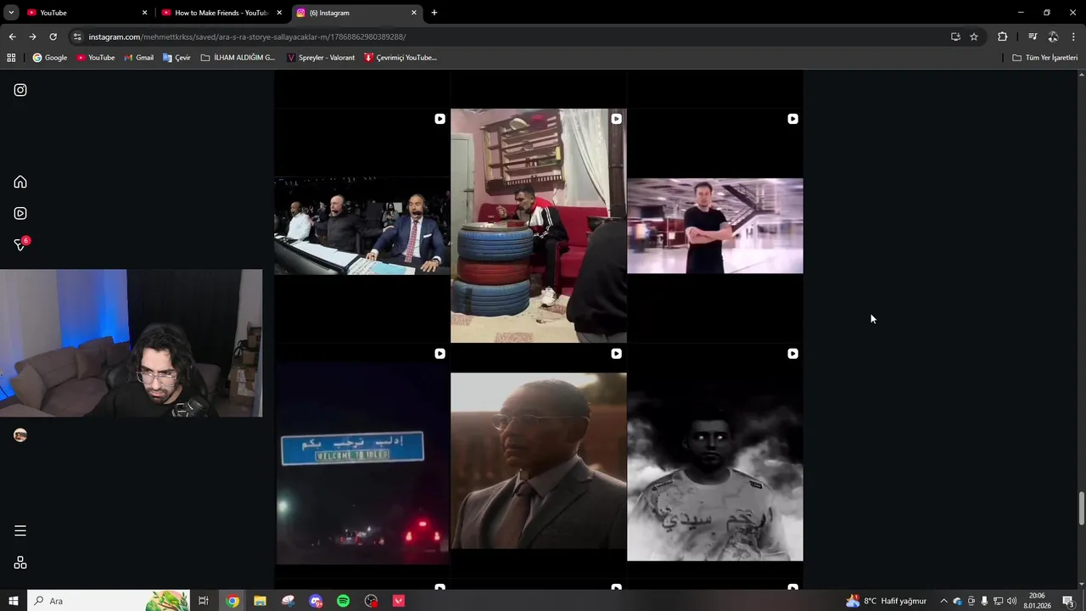Open the Chrome three-dot menu
Viewport: 1086px width, 611px height.
1073,36
